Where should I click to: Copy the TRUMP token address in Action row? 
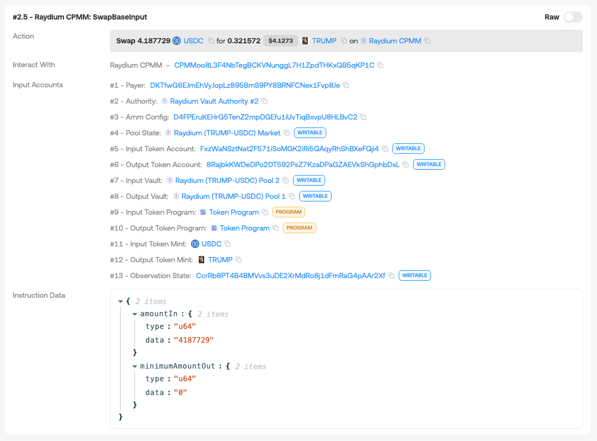point(344,41)
